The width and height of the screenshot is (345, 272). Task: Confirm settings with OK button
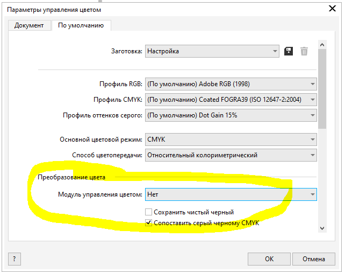point(269,259)
